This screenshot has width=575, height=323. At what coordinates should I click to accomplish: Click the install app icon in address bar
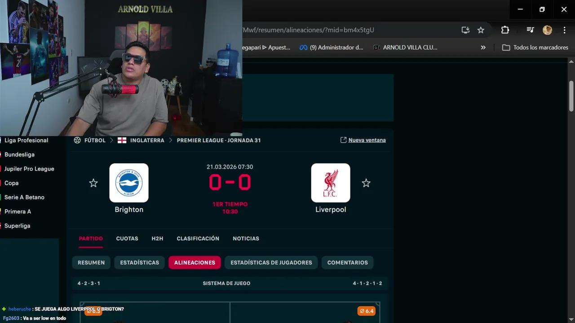click(x=465, y=30)
